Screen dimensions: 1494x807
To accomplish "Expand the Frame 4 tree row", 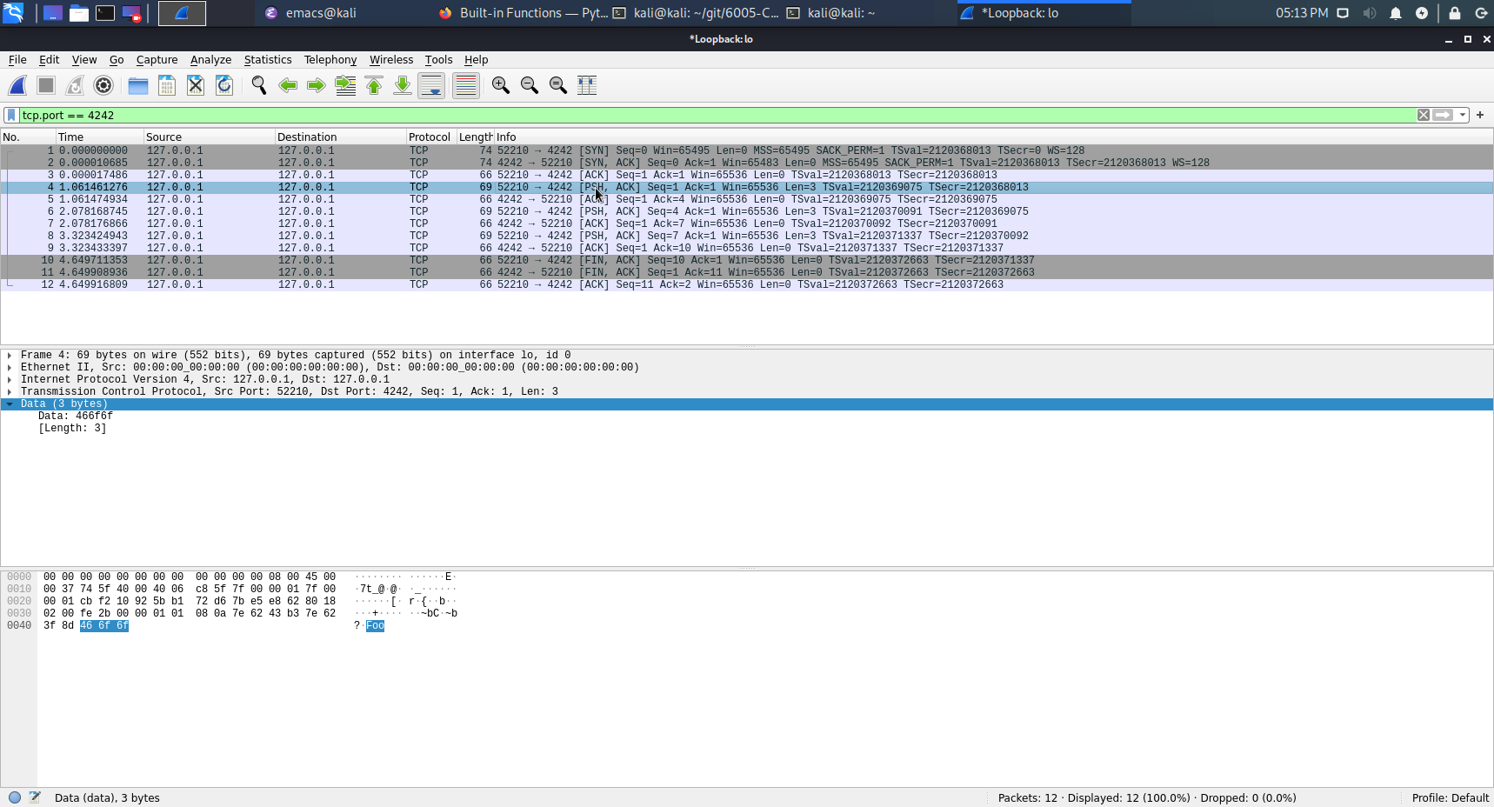I will coord(10,355).
